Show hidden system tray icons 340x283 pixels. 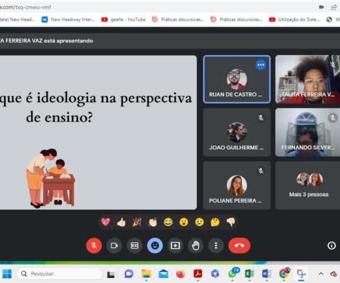[321, 274]
